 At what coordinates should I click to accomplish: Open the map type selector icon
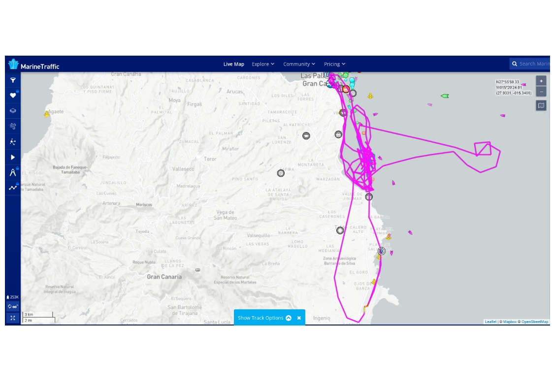(x=541, y=105)
